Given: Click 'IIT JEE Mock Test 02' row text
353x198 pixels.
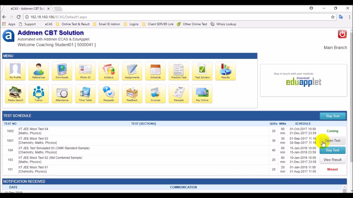Looking at the screenshot, I should pos(50,158).
